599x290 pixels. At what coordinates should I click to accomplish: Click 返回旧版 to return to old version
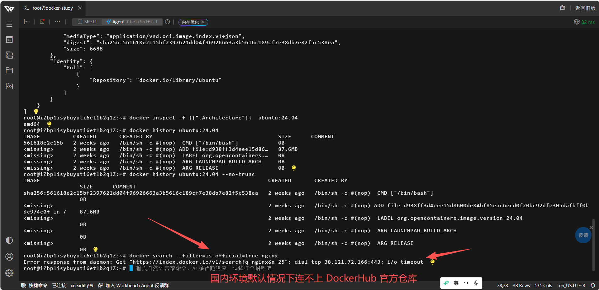[x=585, y=8]
